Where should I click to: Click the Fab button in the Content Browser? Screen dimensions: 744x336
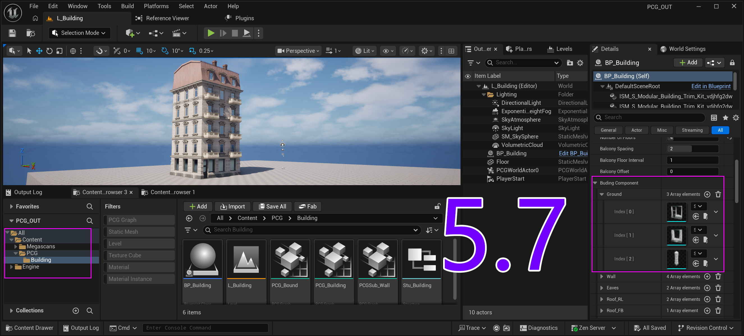tap(308, 206)
